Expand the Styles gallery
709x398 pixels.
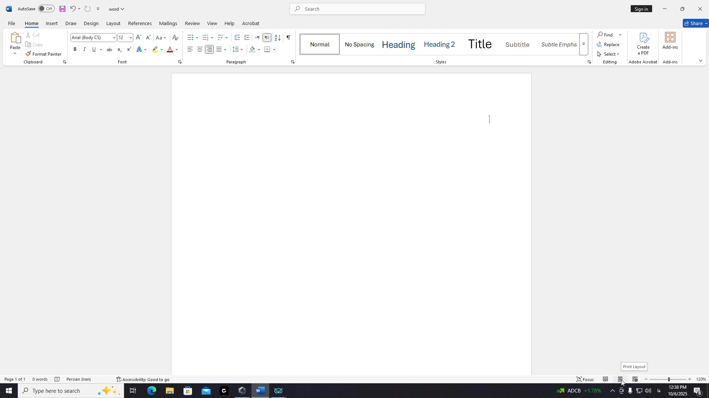583,44
